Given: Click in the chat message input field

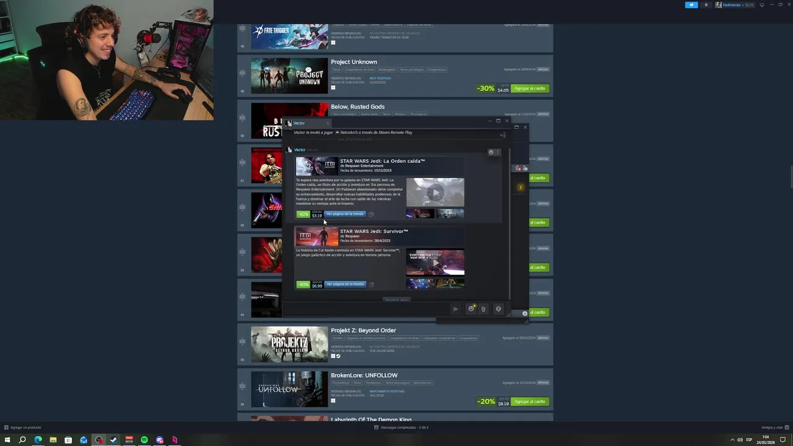Looking at the screenshot, I should click(x=366, y=309).
